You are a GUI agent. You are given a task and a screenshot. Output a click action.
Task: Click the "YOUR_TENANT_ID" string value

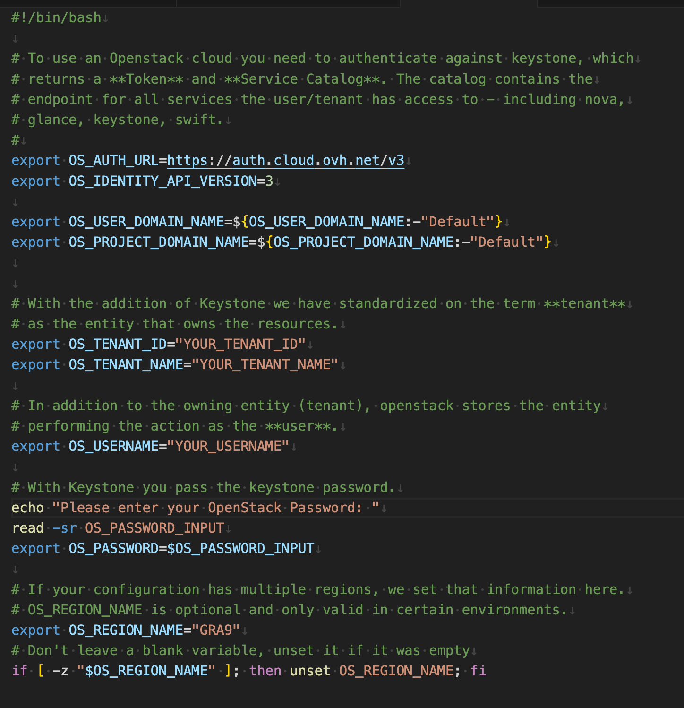tap(240, 344)
